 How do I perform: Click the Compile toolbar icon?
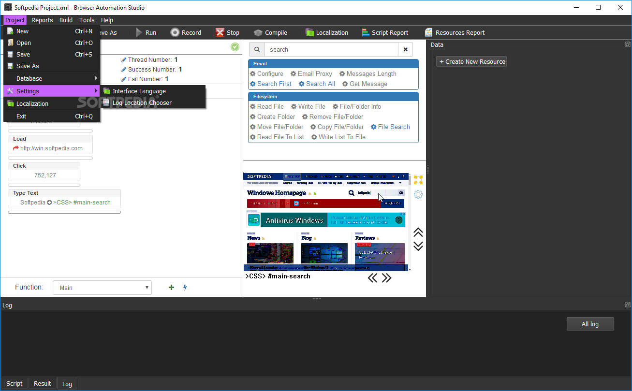258,33
